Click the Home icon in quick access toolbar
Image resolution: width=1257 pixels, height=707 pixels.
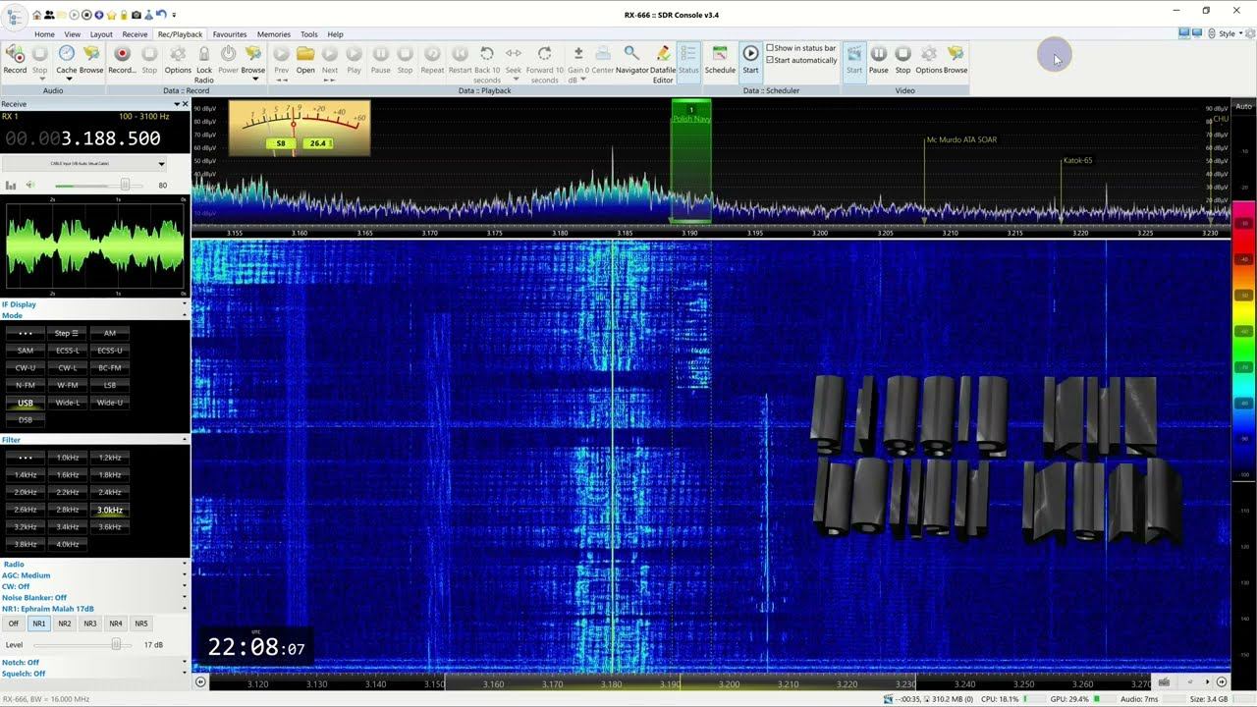(37, 15)
